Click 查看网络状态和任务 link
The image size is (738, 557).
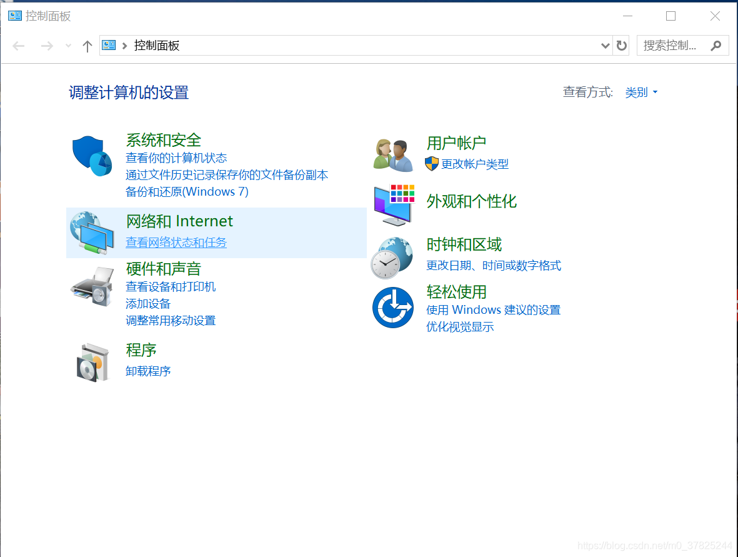pos(176,242)
